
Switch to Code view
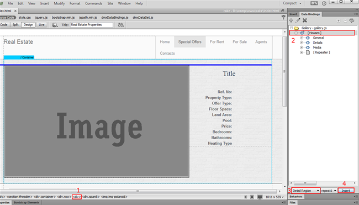(x=4, y=25)
